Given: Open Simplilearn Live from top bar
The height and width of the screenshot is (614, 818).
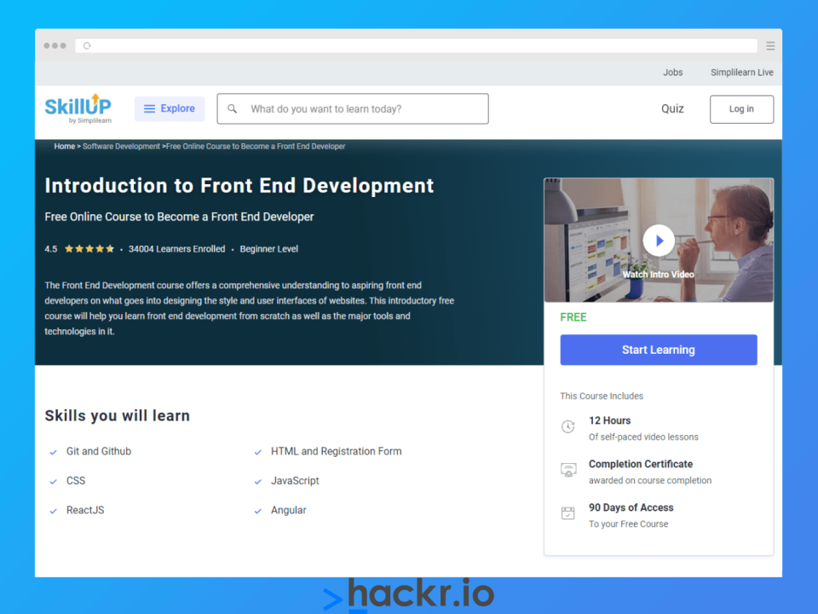Looking at the screenshot, I should 741,72.
